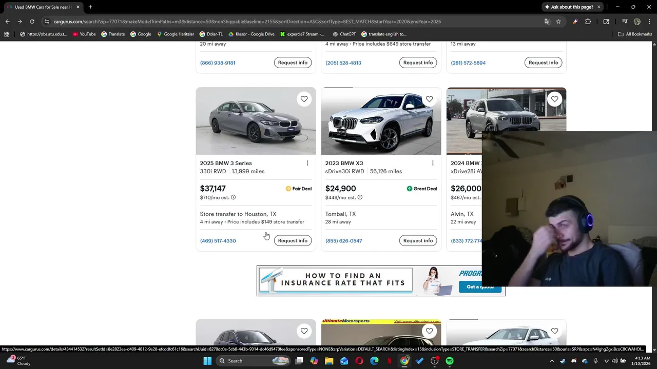
Task: Open the Google Haritalar bookmark
Action: point(175,34)
